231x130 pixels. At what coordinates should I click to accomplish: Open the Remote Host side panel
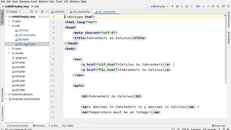229,19
